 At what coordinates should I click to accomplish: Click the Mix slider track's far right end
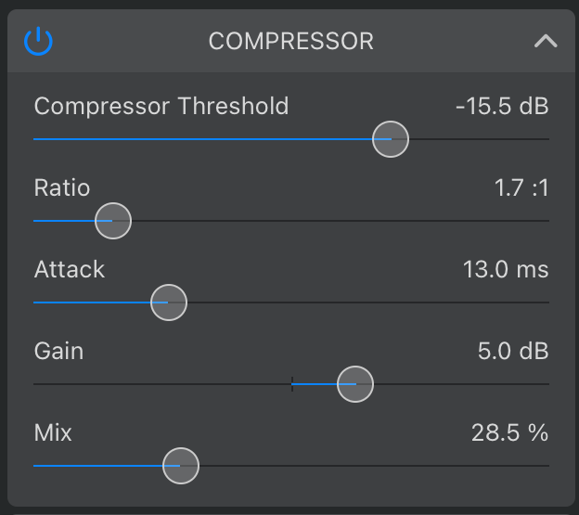pyautogui.click(x=548, y=466)
